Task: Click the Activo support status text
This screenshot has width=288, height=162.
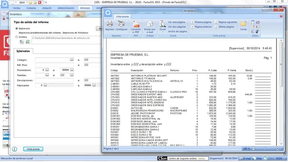Action: (x=201, y=159)
